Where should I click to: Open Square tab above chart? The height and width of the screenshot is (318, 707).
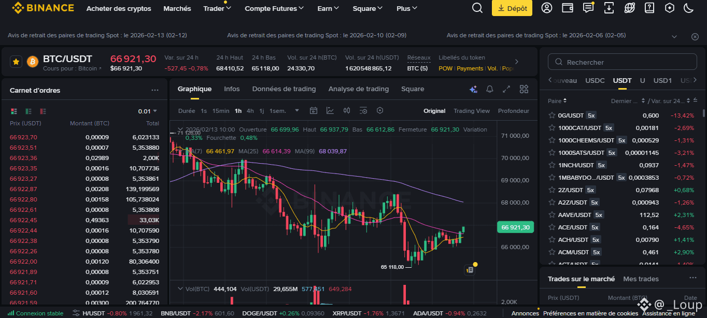(x=413, y=89)
